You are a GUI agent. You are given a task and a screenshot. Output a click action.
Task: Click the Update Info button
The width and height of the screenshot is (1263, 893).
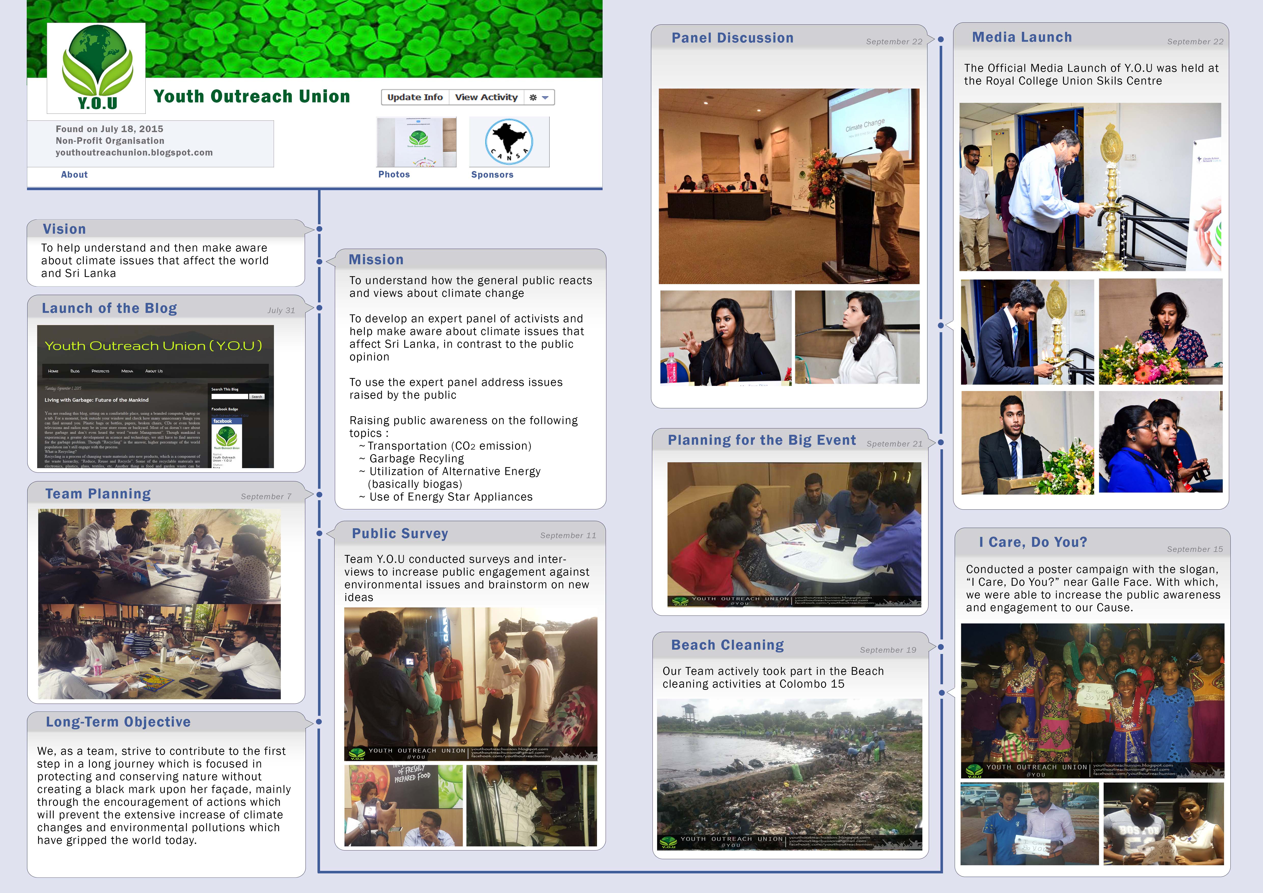[415, 97]
